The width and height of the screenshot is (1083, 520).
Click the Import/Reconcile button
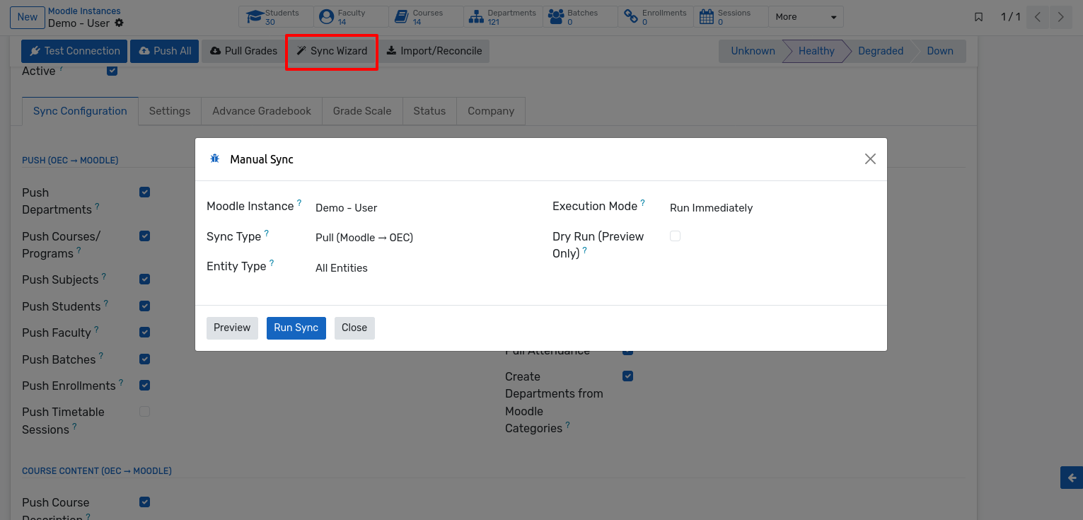tap(434, 51)
